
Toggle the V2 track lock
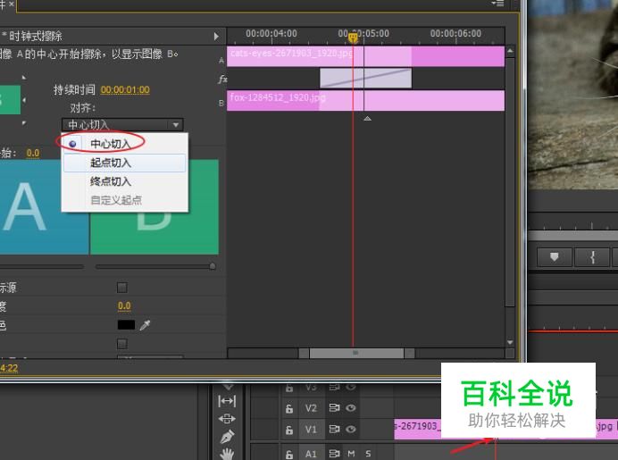click(289, 408)
